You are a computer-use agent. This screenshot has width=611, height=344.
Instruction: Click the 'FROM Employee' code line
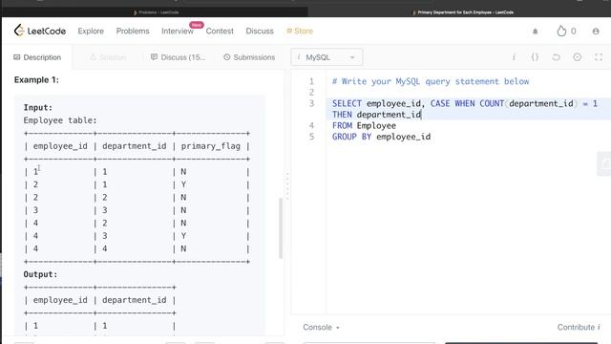364,125
